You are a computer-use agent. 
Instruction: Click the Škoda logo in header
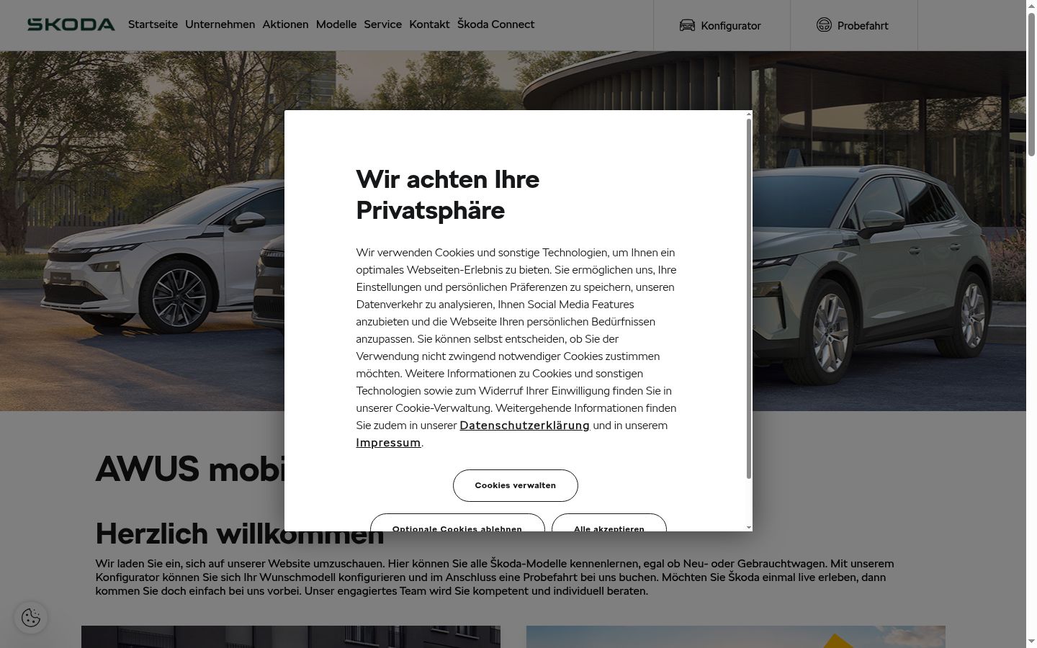tap(71, 24)
